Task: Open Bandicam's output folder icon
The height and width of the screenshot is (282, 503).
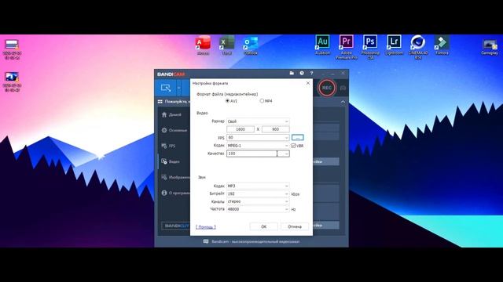Action: pyautogui.click(x=292, y=73)
